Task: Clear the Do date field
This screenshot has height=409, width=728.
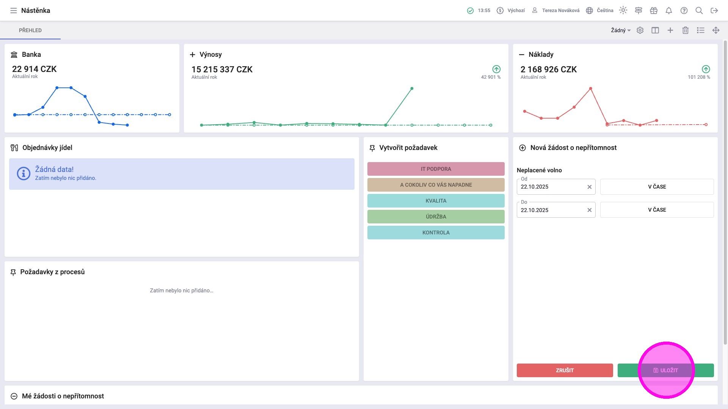Action: pos(590,210)
